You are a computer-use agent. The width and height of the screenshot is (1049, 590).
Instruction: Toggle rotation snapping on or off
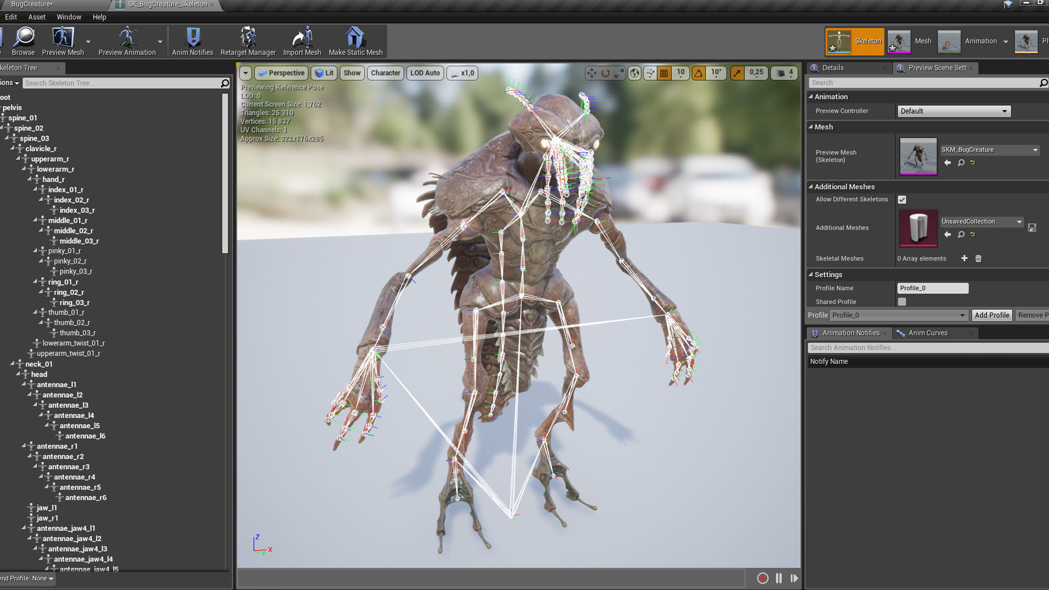[x=699, y=73]
